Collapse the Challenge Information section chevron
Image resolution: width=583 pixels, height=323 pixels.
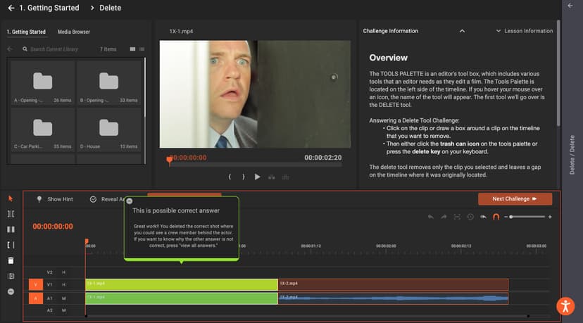point(462,31)
